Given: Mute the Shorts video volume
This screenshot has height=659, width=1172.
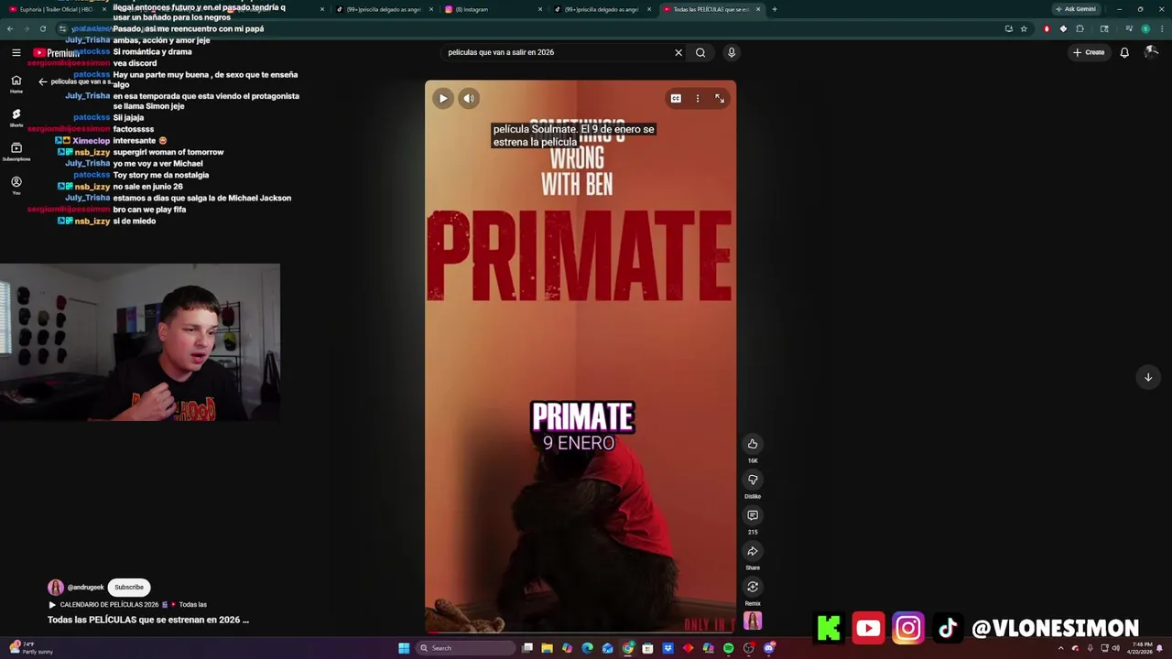Looking at the screenshot, I should click(469, 99).
